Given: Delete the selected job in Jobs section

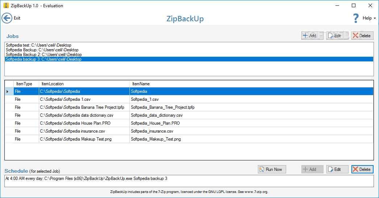Looking at the screenshot, I should tap(362, 36).
